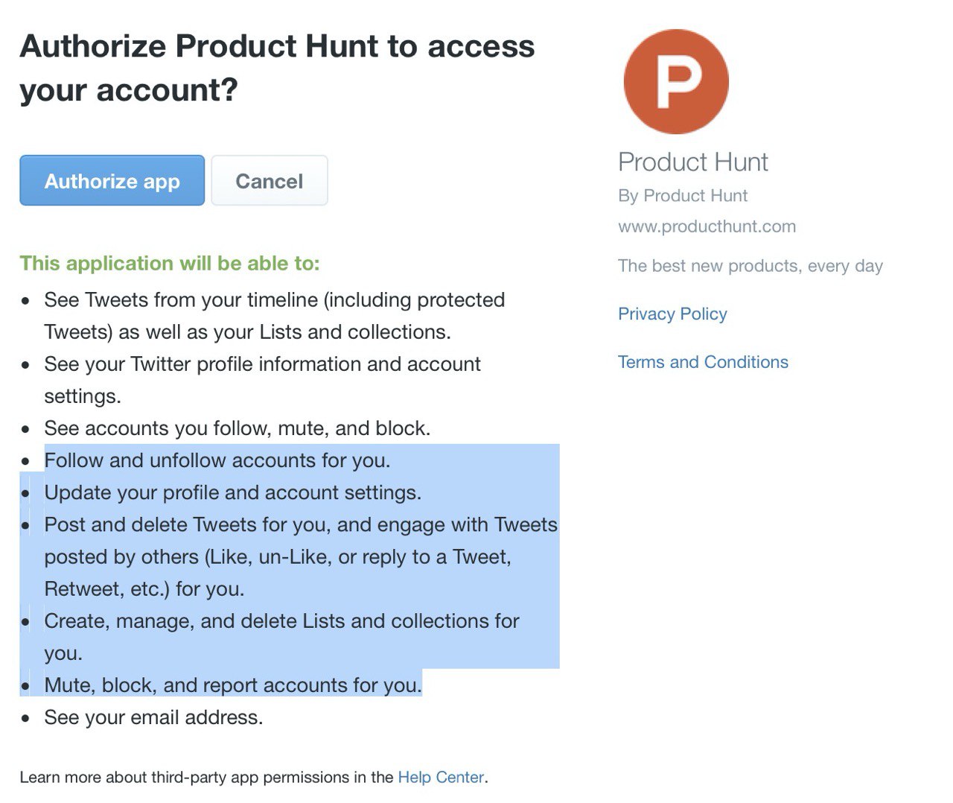Click 'Post and delete Tweets for you' permission

(x=301, y=556)
